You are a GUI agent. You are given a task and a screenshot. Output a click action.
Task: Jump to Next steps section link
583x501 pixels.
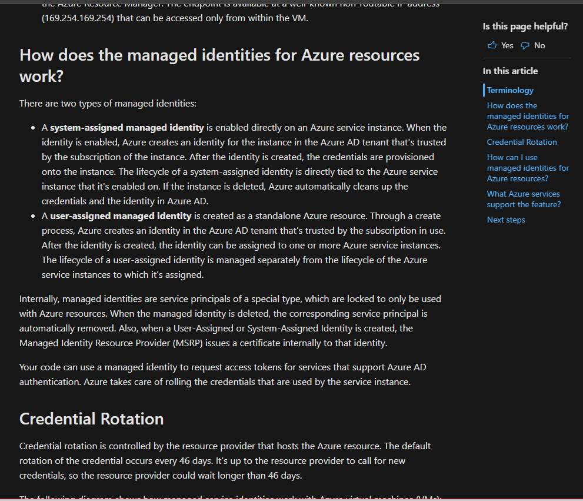click(506, 220)
